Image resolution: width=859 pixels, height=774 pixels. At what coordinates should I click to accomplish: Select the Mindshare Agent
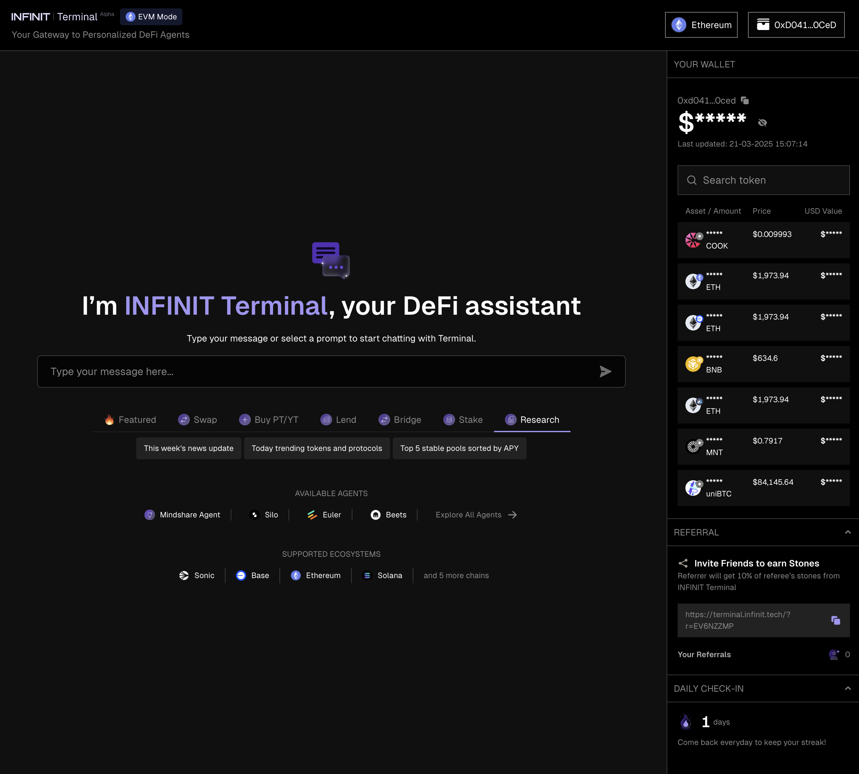tap(182, 514)
